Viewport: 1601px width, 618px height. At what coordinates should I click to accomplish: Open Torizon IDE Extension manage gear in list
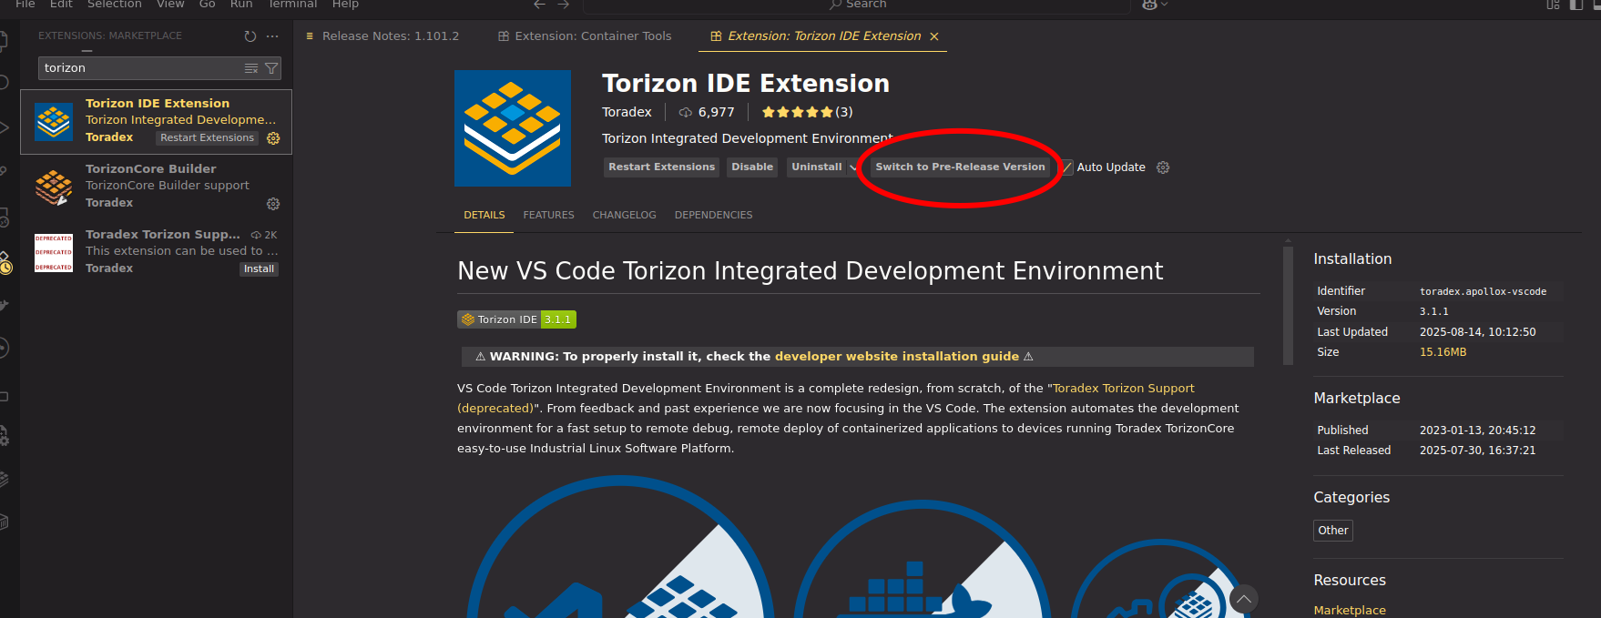273,138
